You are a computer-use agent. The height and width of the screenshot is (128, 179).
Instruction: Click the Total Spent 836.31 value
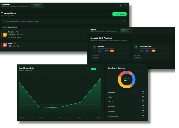[127, 80]
